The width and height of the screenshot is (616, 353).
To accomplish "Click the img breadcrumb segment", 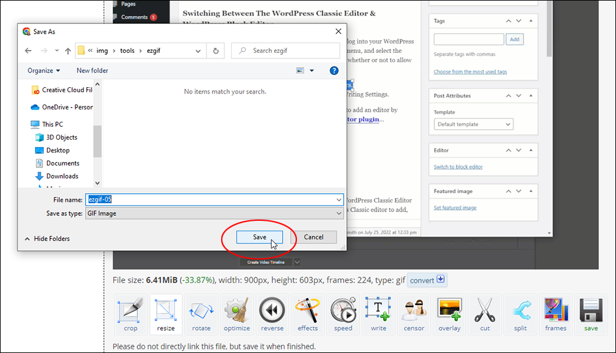I will tap(102, 50).
